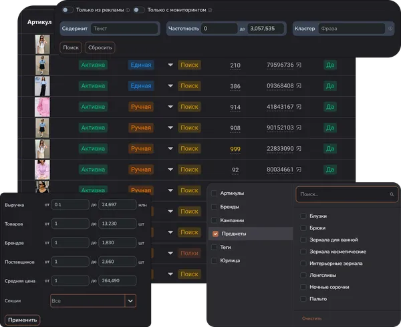The width and height of the screenshot is (401, 327).
Task: Open link icon beside article 09368408
Action: (x=299, y=86)
